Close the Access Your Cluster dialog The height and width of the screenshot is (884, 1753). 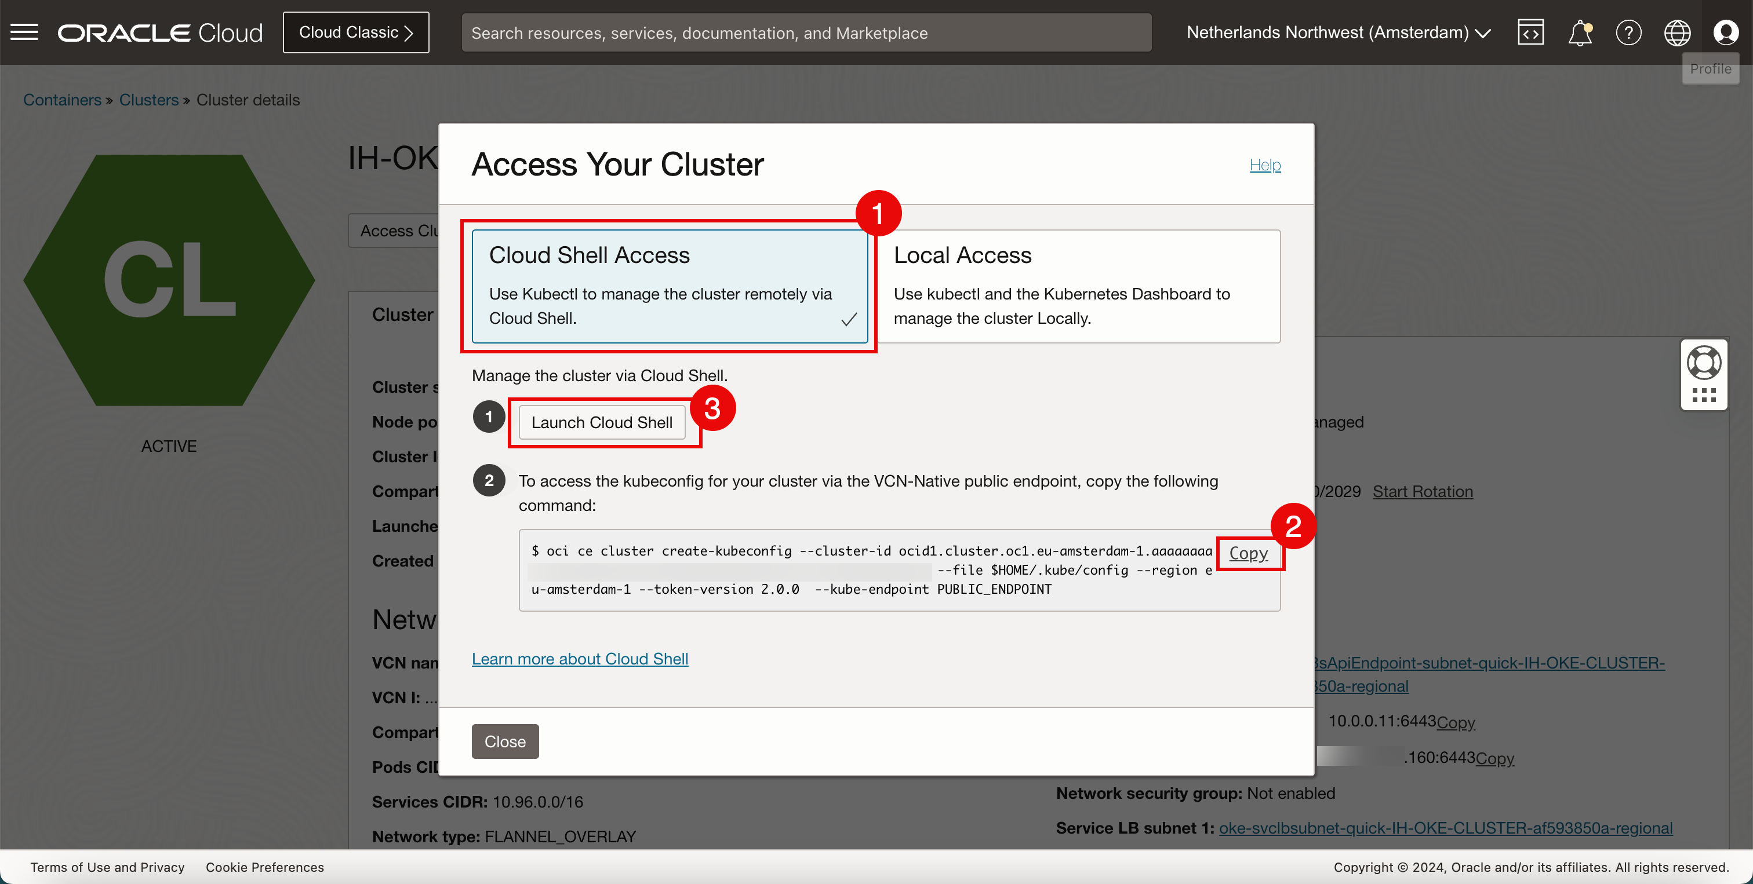pos(505,740)
